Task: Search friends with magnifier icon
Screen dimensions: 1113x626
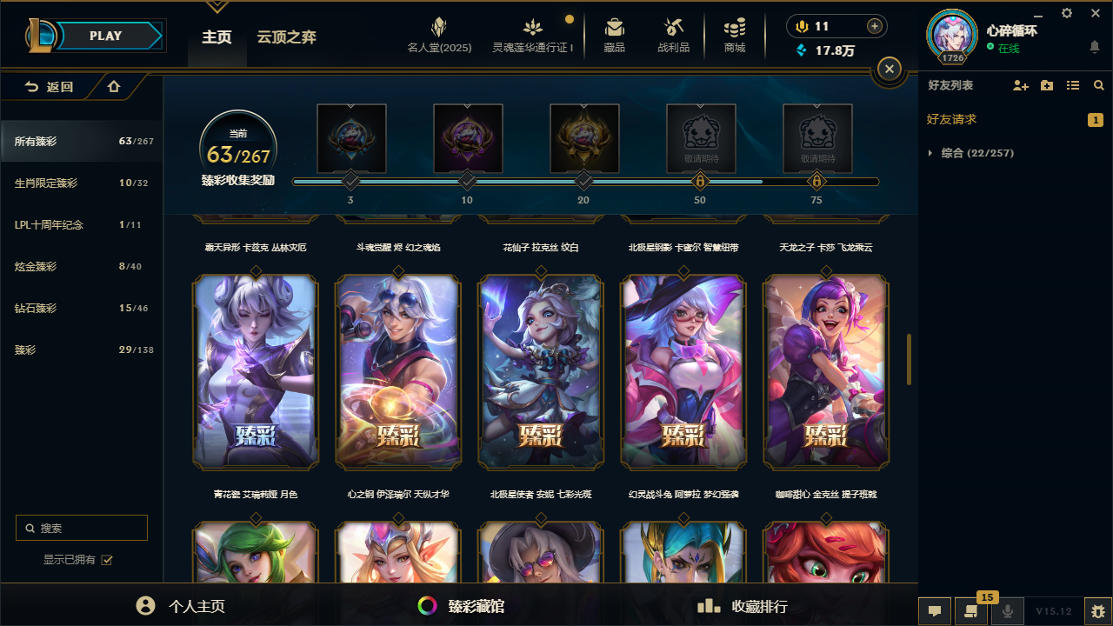Action: pyautogui.click(x=1099, y=85)
